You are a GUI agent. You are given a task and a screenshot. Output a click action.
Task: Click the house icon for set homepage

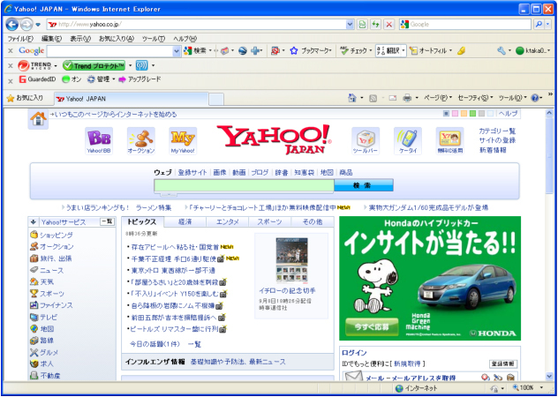38,119
